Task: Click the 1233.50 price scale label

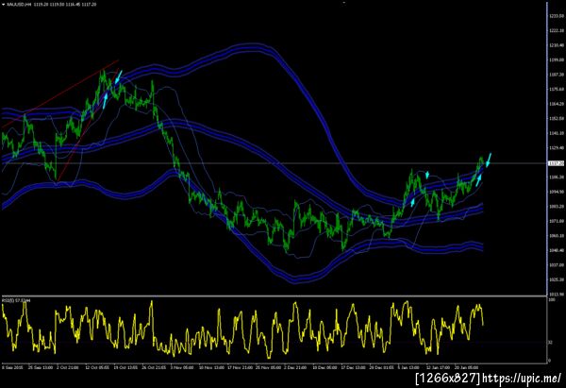Action: 557,16
